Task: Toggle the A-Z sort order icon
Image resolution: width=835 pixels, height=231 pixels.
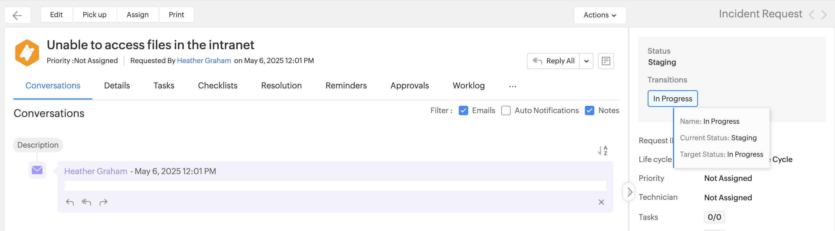Action: click(603, 150)
